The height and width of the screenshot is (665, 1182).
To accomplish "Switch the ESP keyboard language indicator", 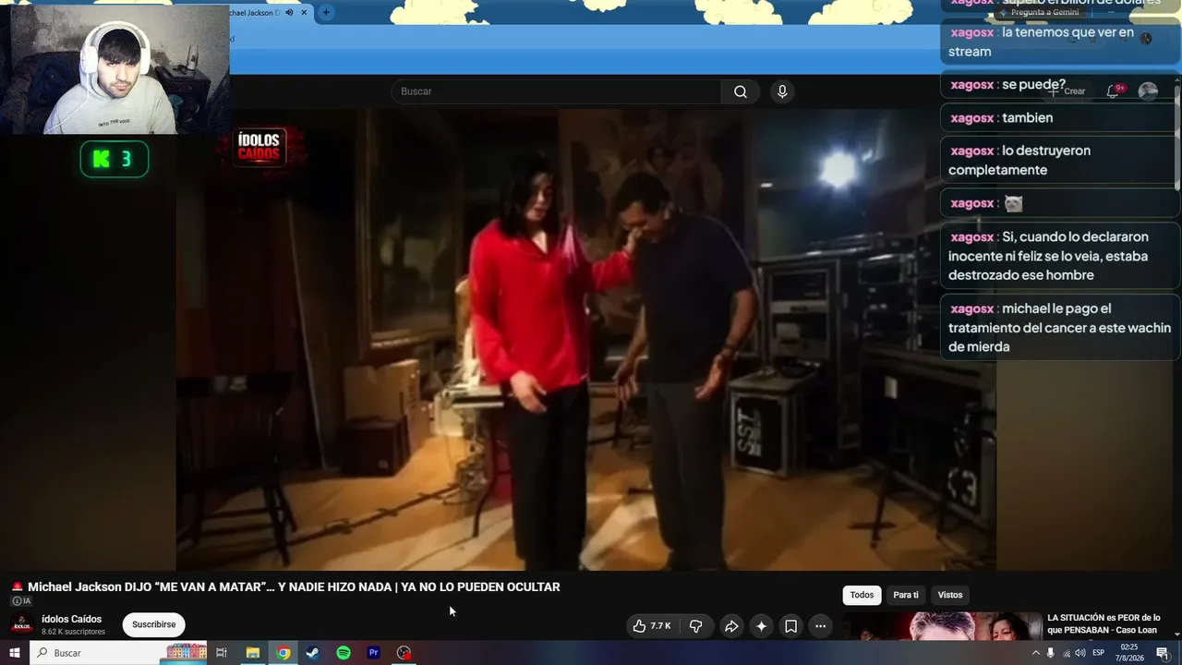I will (1099, 653).
